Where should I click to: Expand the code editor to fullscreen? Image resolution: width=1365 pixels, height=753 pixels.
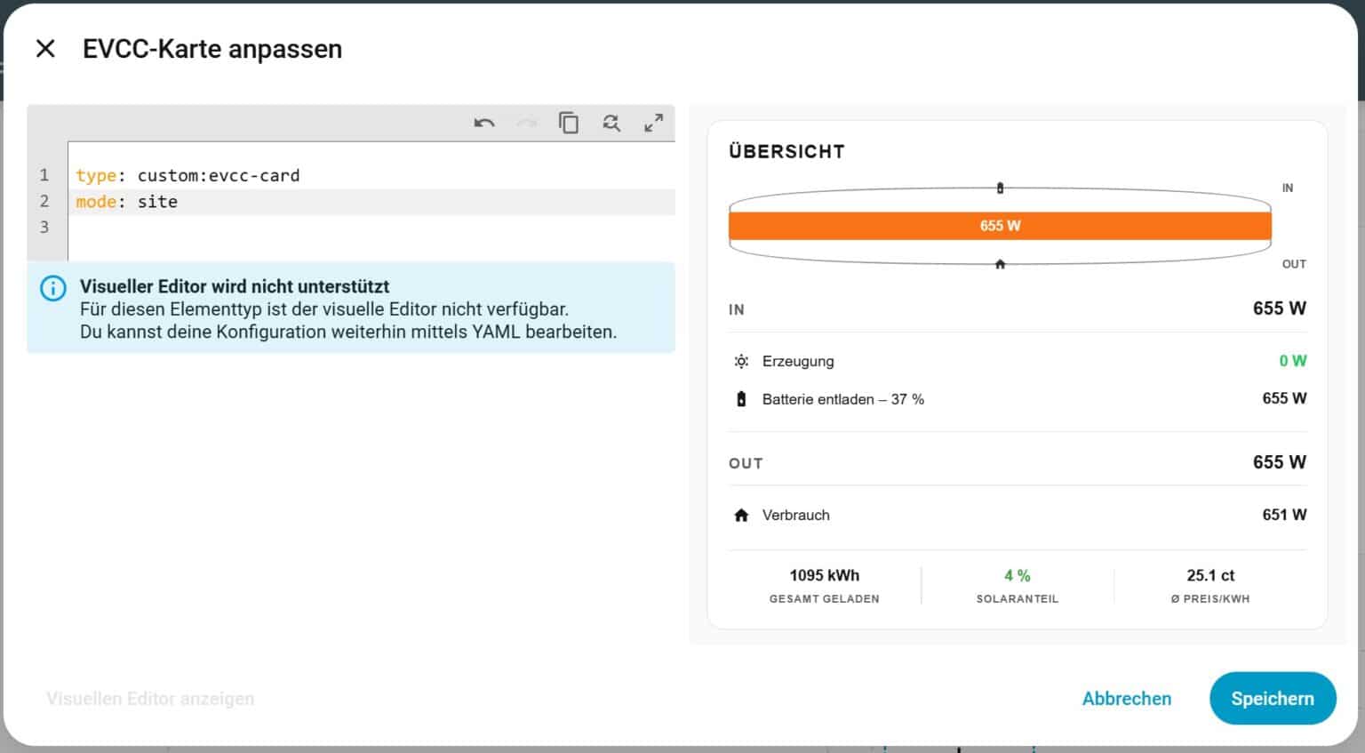[x=653, y=123]
